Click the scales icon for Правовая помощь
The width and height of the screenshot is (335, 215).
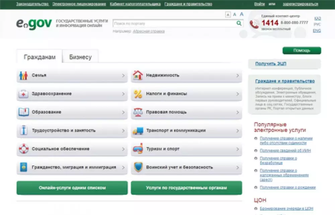point(138,112)
